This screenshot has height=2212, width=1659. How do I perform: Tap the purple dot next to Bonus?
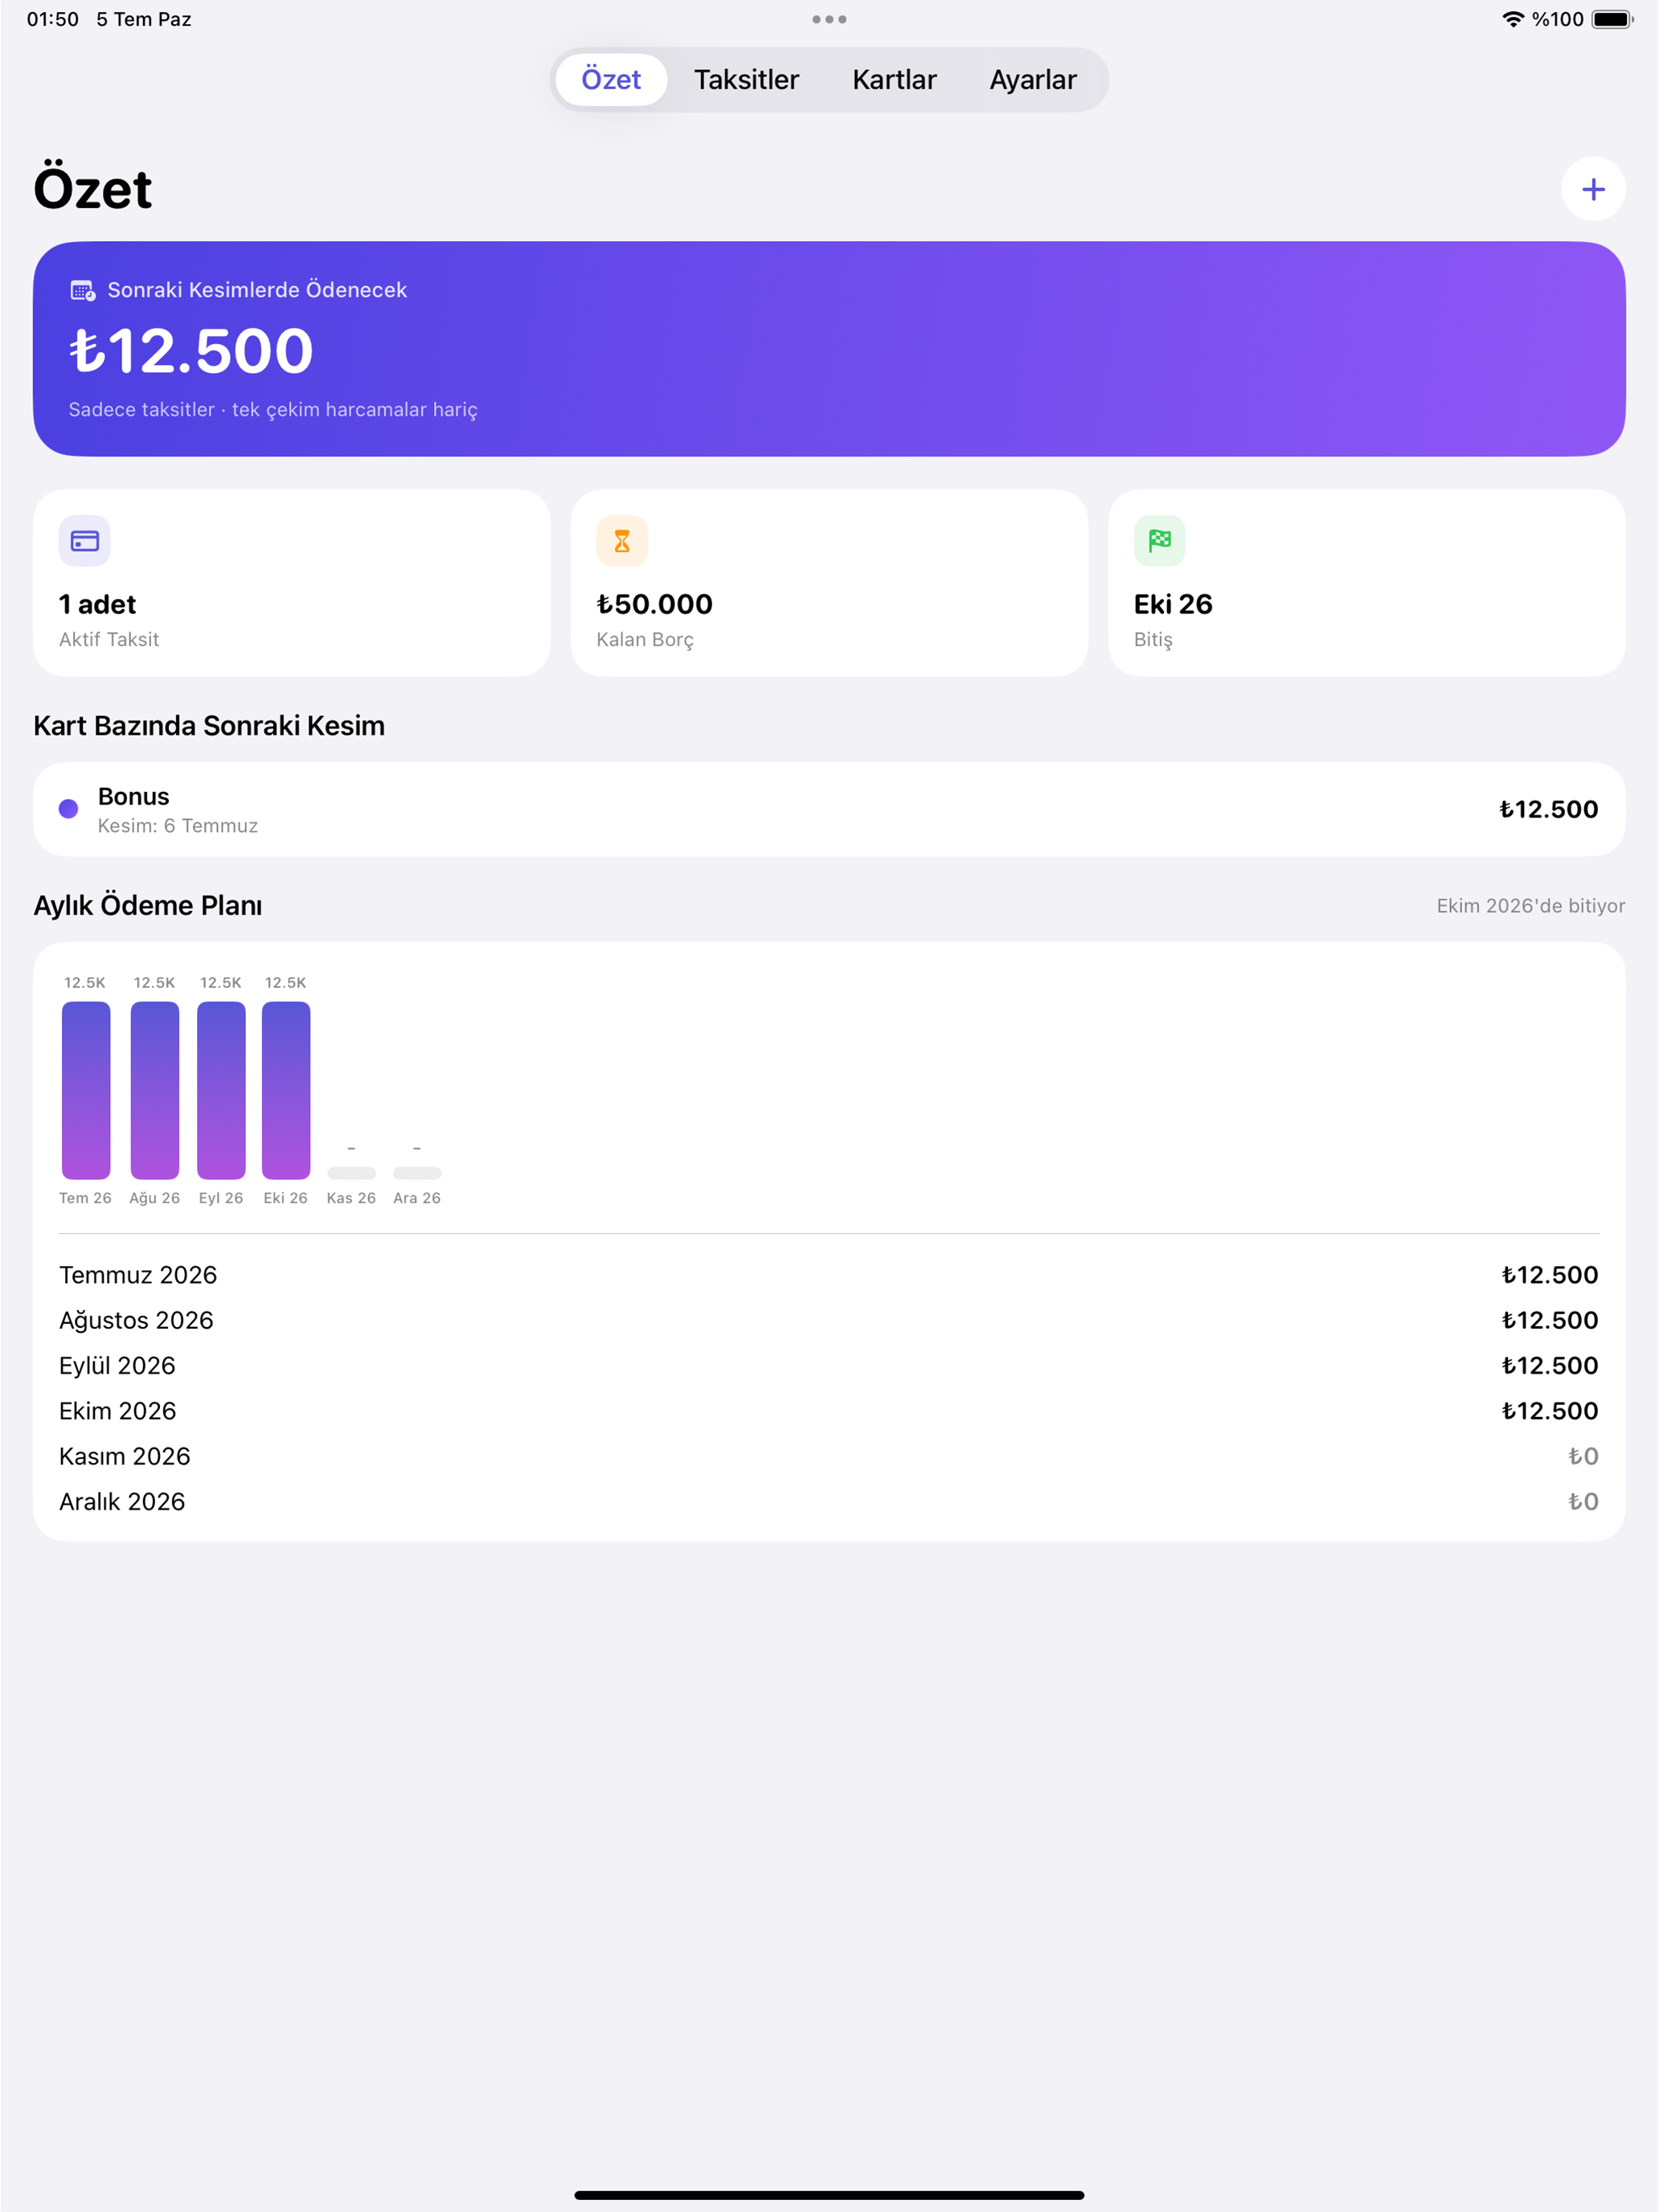(68, 809)
